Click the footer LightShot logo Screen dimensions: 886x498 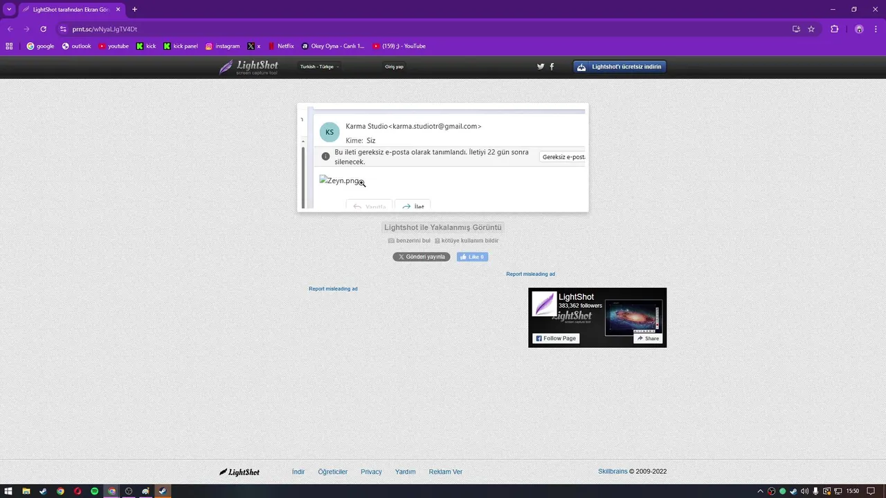(239, 472)
